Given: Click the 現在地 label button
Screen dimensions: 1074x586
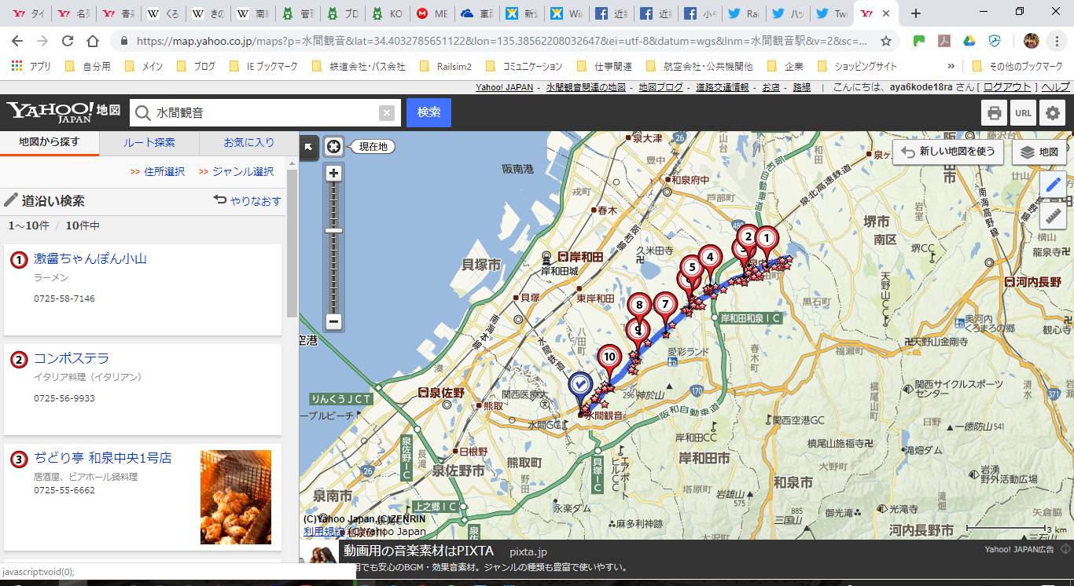Looking at the screenshot, I should pyautogui.click(x=373, y=146).
